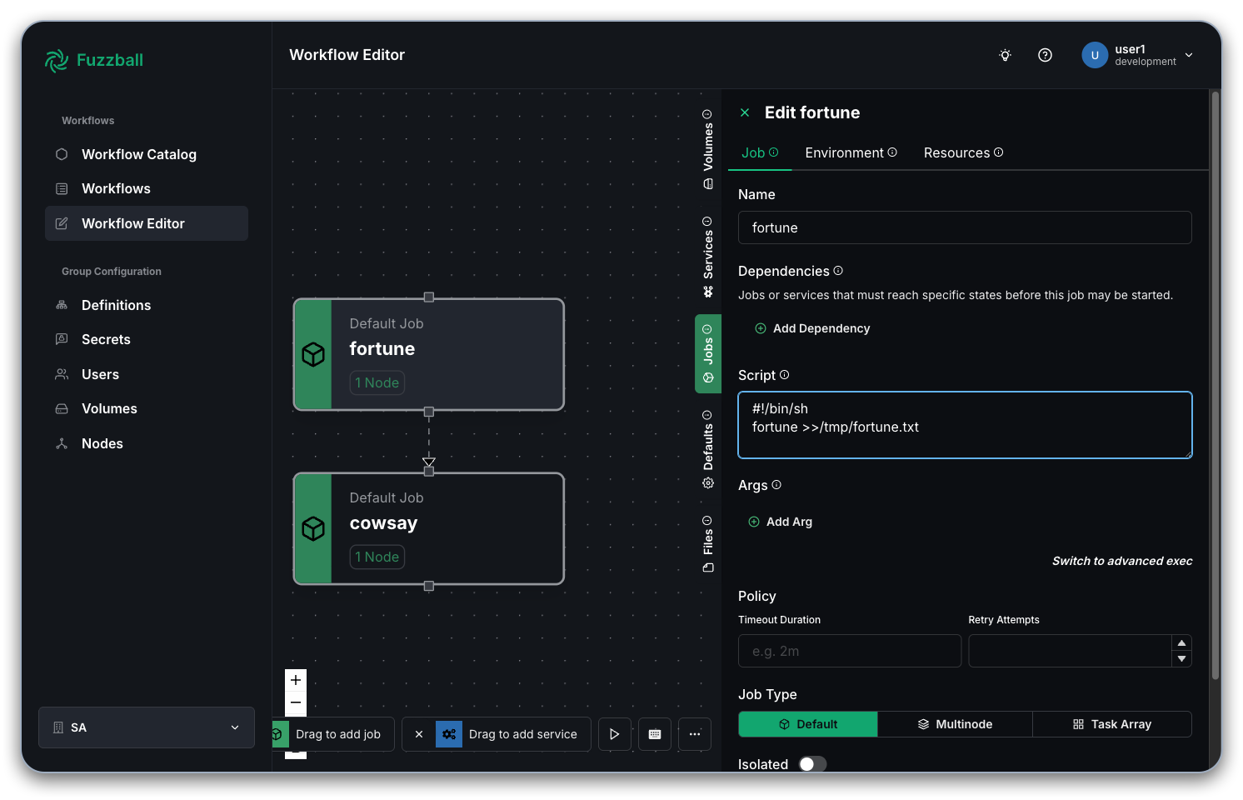Open the help question mark icon
The image size is (1243, 800).
[1045, 55]
